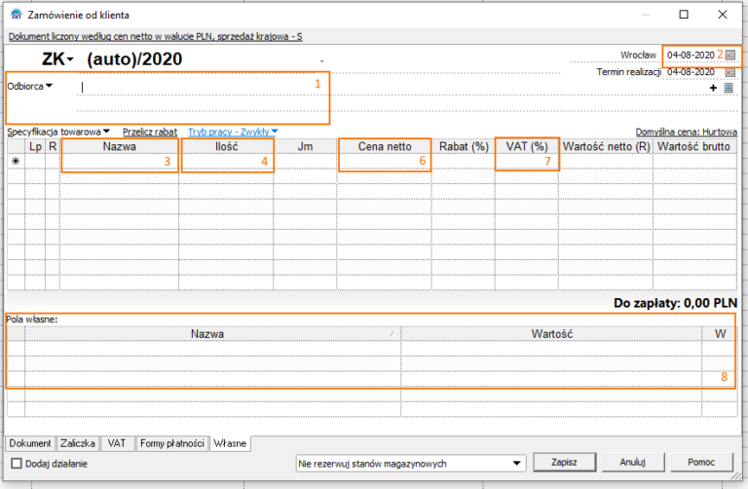Screen dimensions: 748x489
Task: Switch to the Formy płatności tab
Action: pyautogui.click(x=172, y=443)
